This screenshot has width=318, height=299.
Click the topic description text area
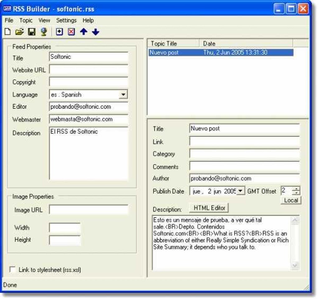[222, 243]
